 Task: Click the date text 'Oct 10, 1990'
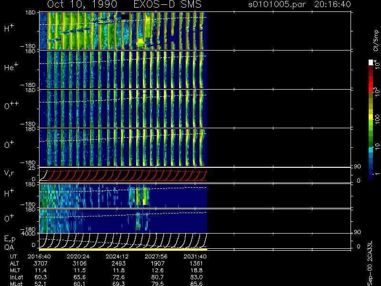pyautogui.click(x=82, y=4)
